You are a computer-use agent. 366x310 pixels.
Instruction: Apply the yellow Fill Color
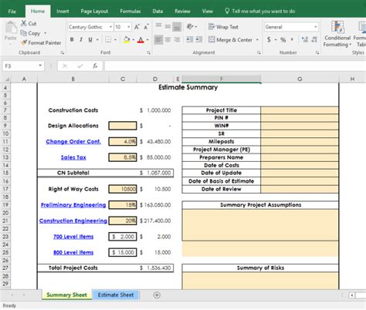coord(127,39)
